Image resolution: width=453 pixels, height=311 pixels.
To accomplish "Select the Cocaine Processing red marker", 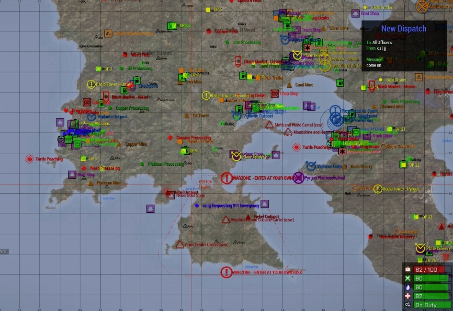I will click(170, 138).
